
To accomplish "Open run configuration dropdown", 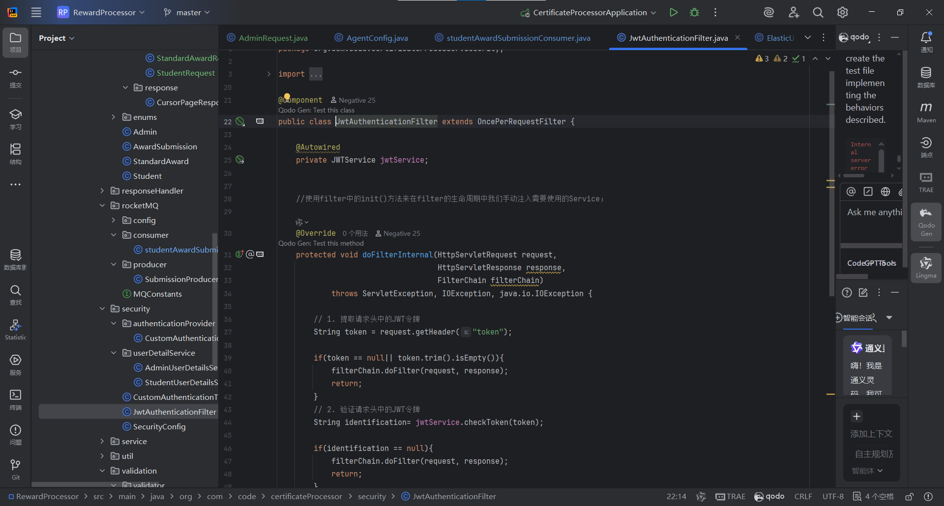I will point(589,12).
